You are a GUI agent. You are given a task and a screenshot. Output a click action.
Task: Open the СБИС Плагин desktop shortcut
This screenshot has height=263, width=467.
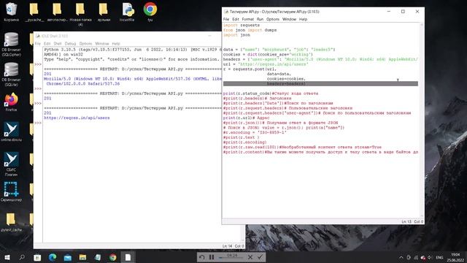tap(11, 164)
